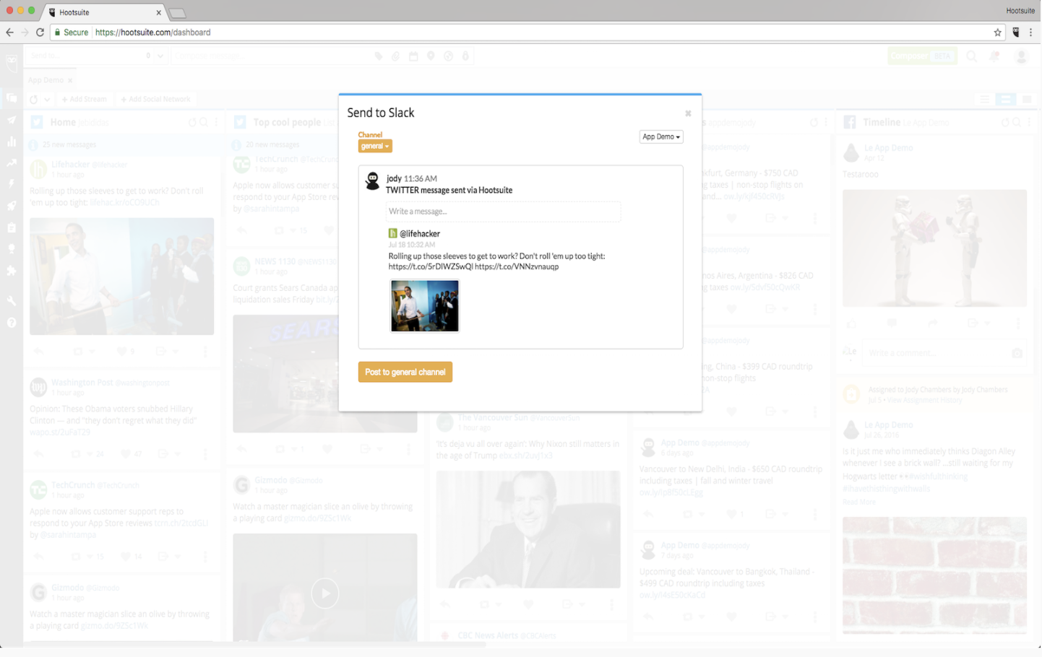Focus the Write a message field
Viewport: 1042px width, 657px height.
pos(503,212)
